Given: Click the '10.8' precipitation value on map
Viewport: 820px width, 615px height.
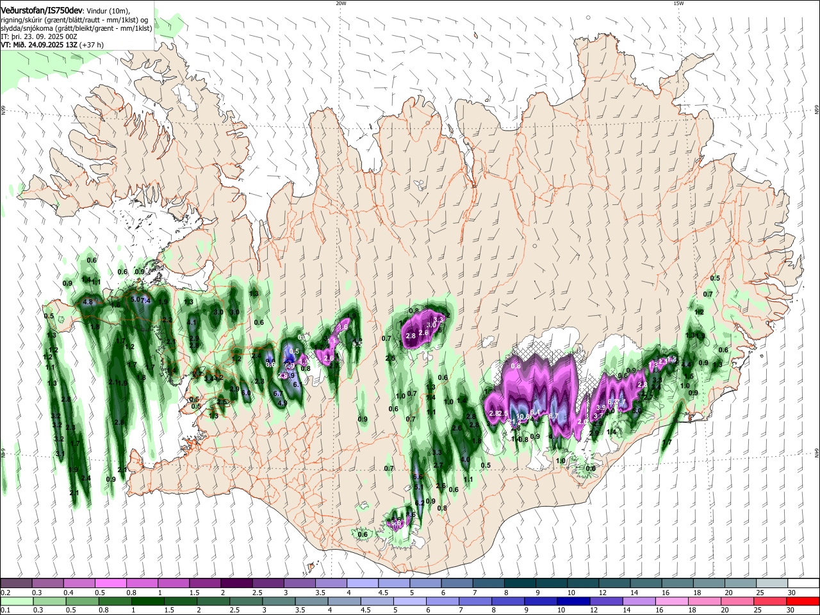Looking at the screenshot, I should pyautogui.click(x=523, y=417).
